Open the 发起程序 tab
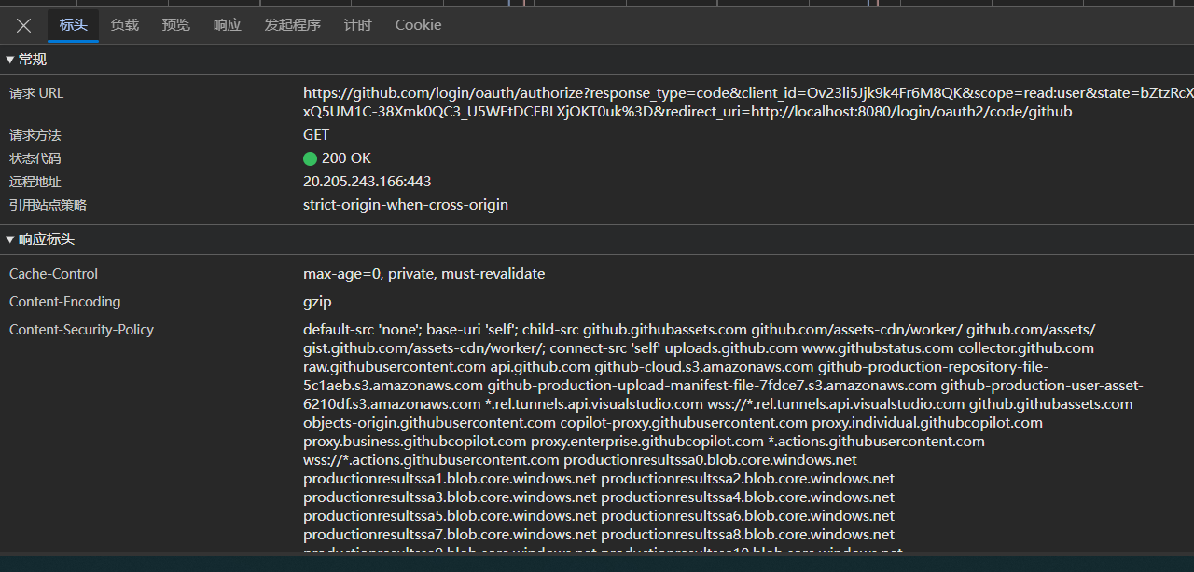 292,25
